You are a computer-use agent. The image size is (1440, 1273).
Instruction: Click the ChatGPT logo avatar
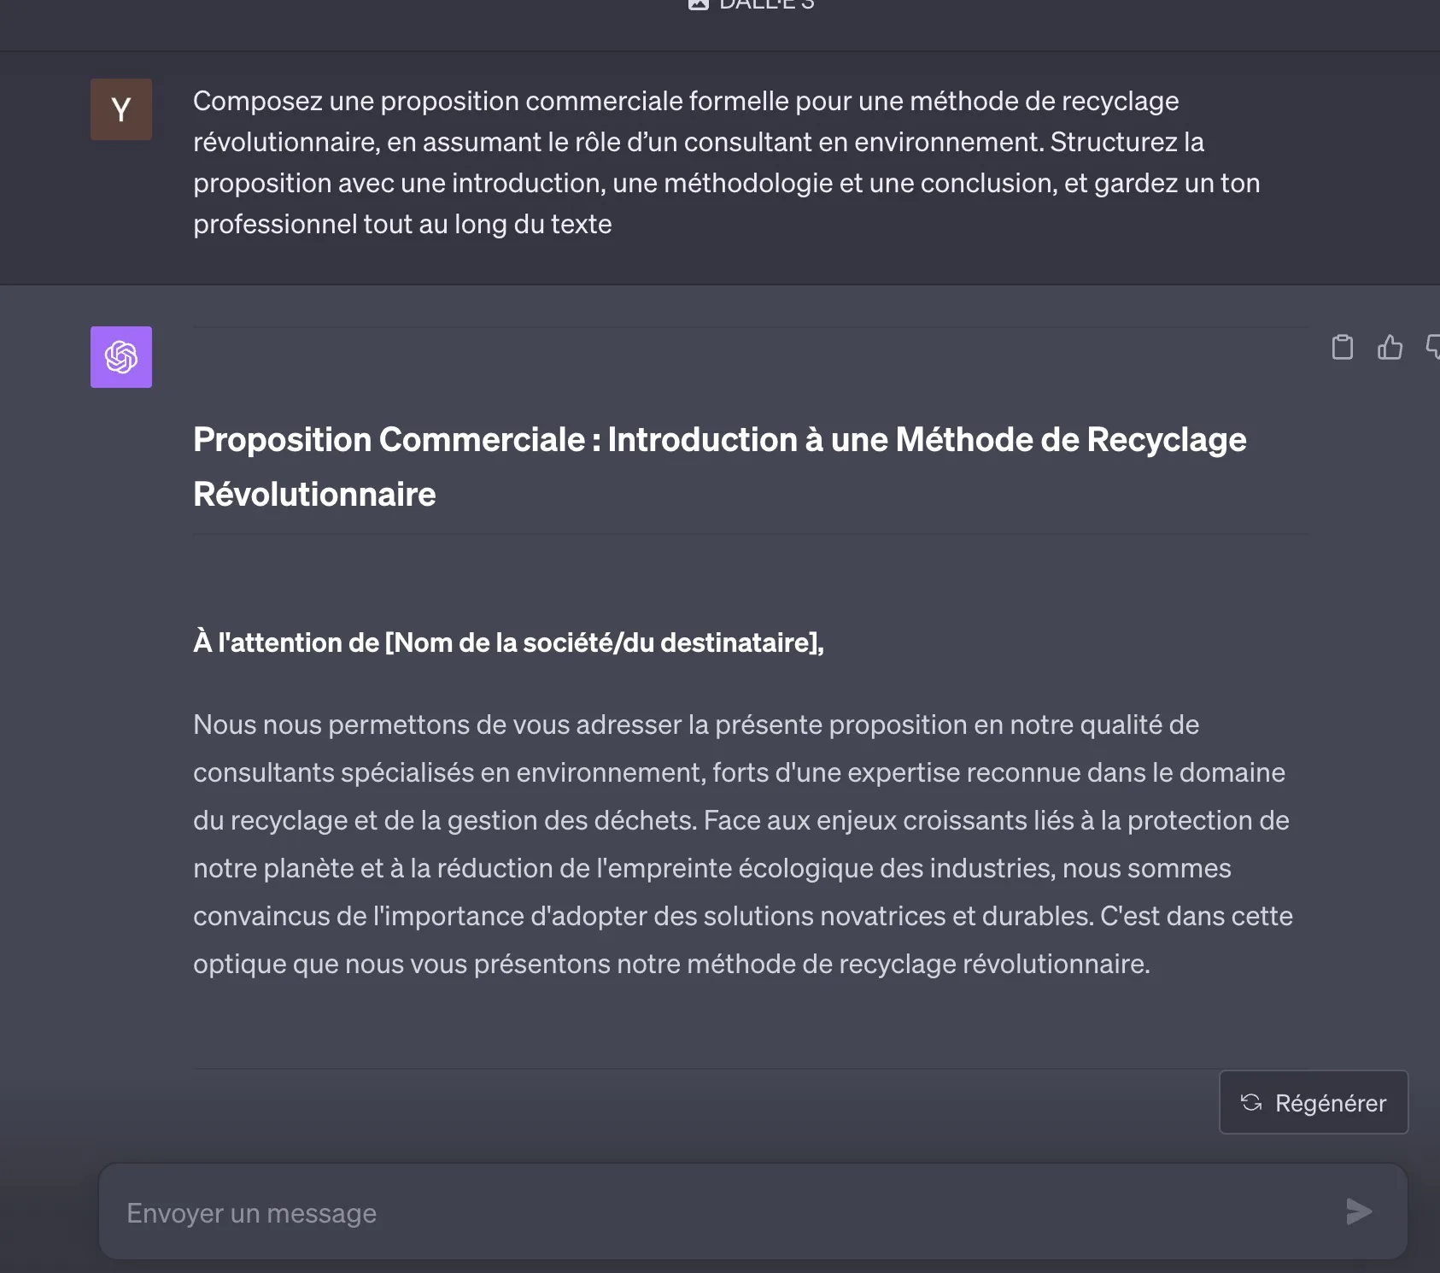point(121,357)
